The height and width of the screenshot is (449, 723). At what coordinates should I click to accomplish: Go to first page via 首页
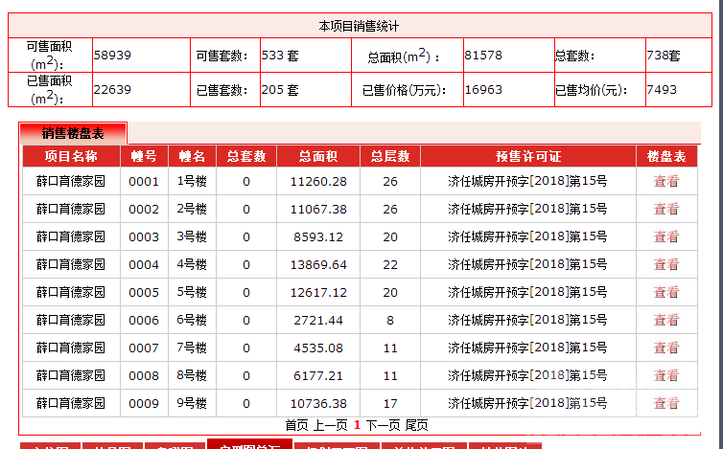tap(296, 425)
